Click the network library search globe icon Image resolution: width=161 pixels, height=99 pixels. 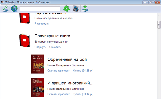(x=14, y=9)
